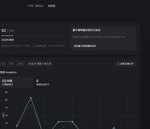Select the 0 接受的选项卡 metric card
This screenshot has height=129, width=150.
pyautogui.click(x=43, y=82)
